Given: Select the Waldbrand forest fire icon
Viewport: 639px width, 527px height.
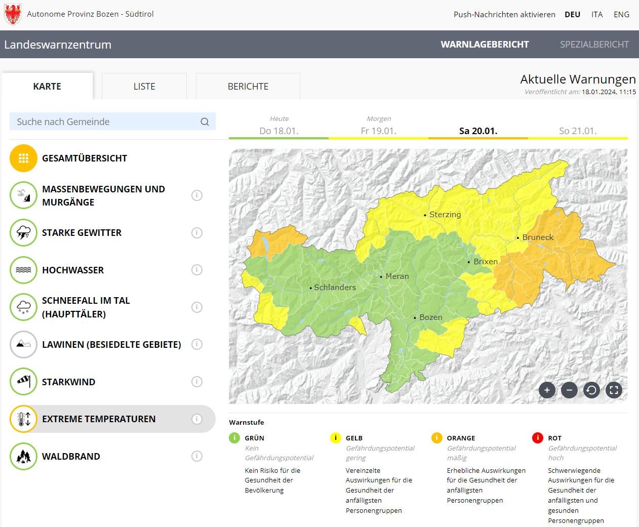Looking at the screenshot, I should (23, 456).
